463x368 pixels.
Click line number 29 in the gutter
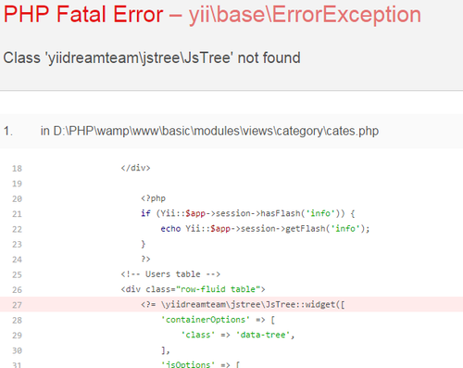tap(17, 336)
